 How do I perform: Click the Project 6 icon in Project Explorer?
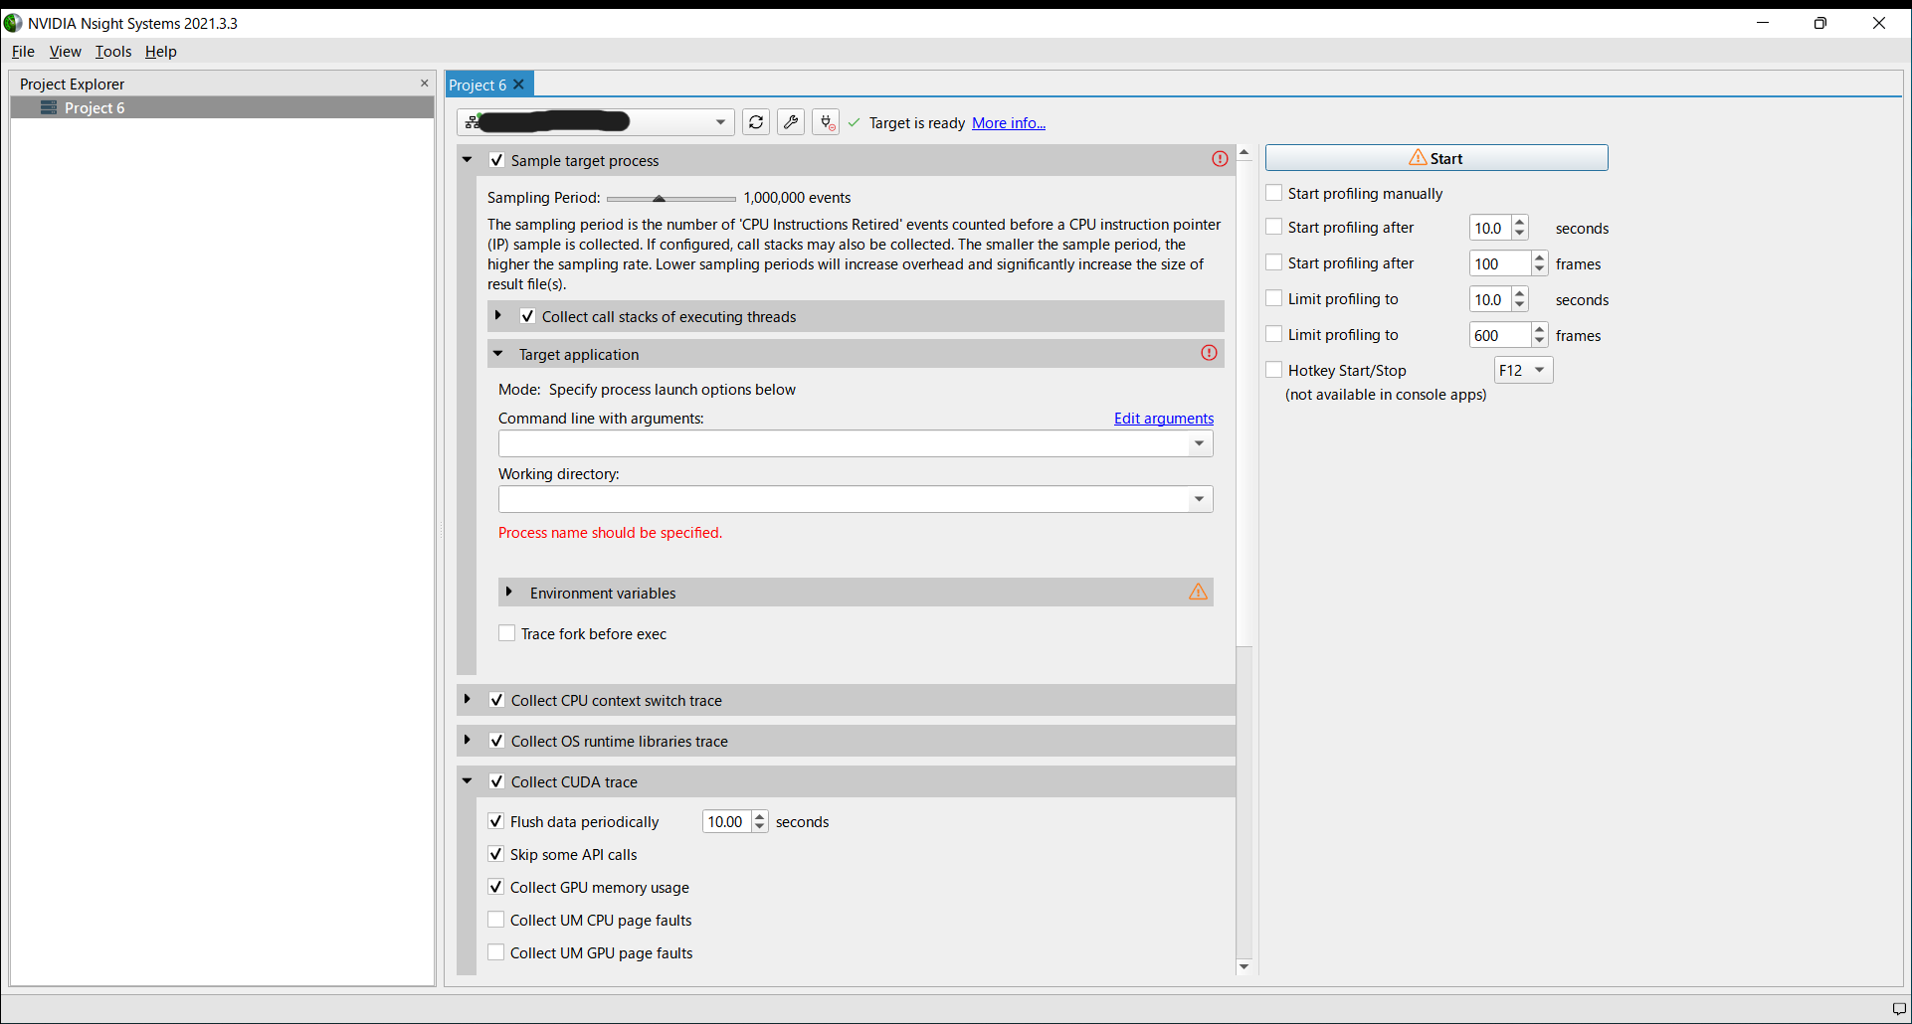49,107
